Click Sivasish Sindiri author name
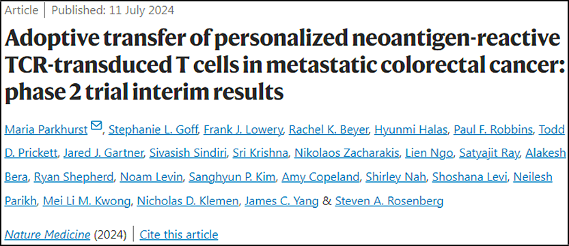The image size is (569, 246). click(189, 153)
